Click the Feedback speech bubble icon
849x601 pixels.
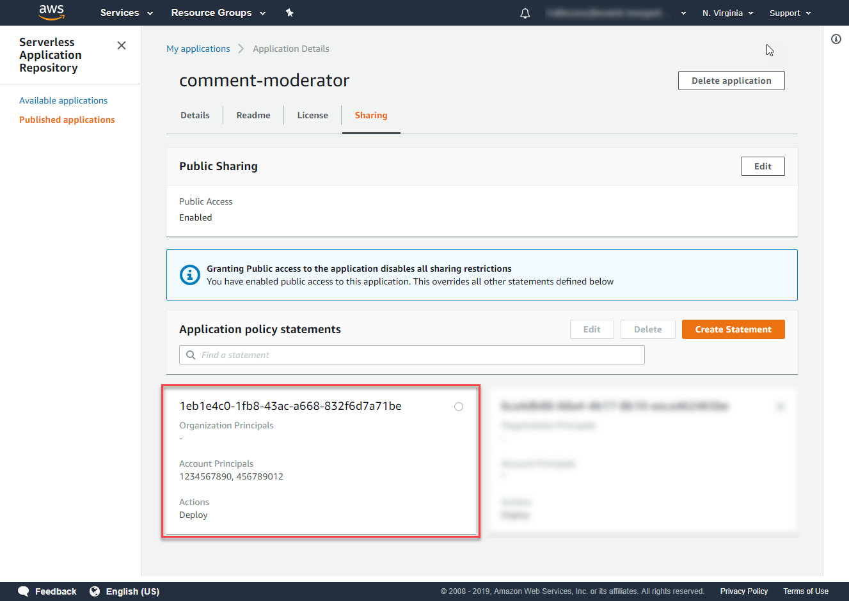(x=24, y=591)
